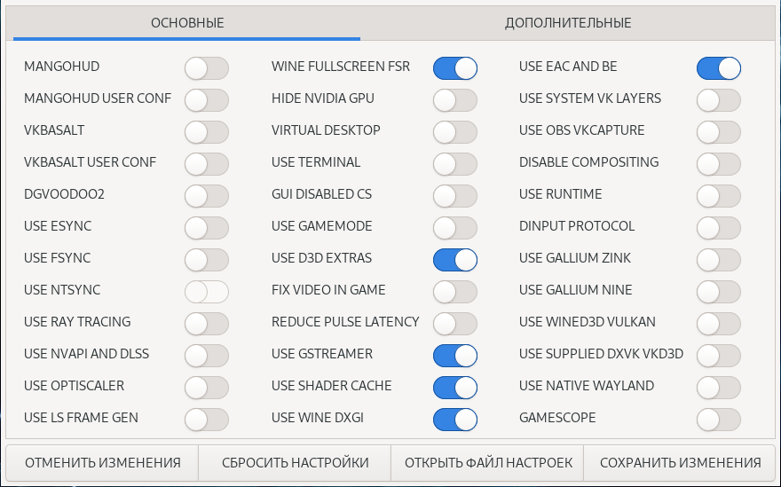
Task: Click СОХРАНИТЬ ИЗМЕНЕНИЯ button
Action: [680, 463]
